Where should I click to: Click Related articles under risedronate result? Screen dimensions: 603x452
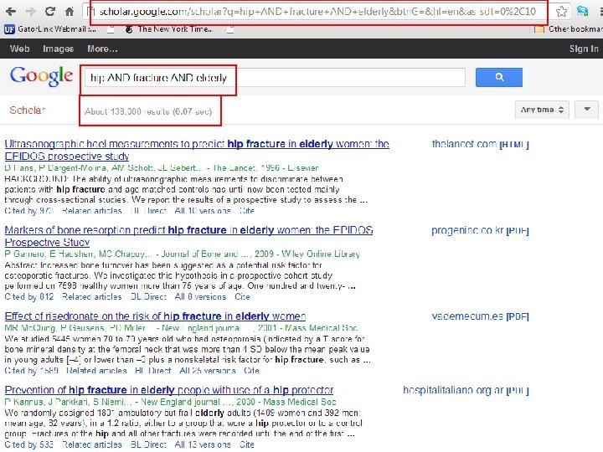[96, 371]
